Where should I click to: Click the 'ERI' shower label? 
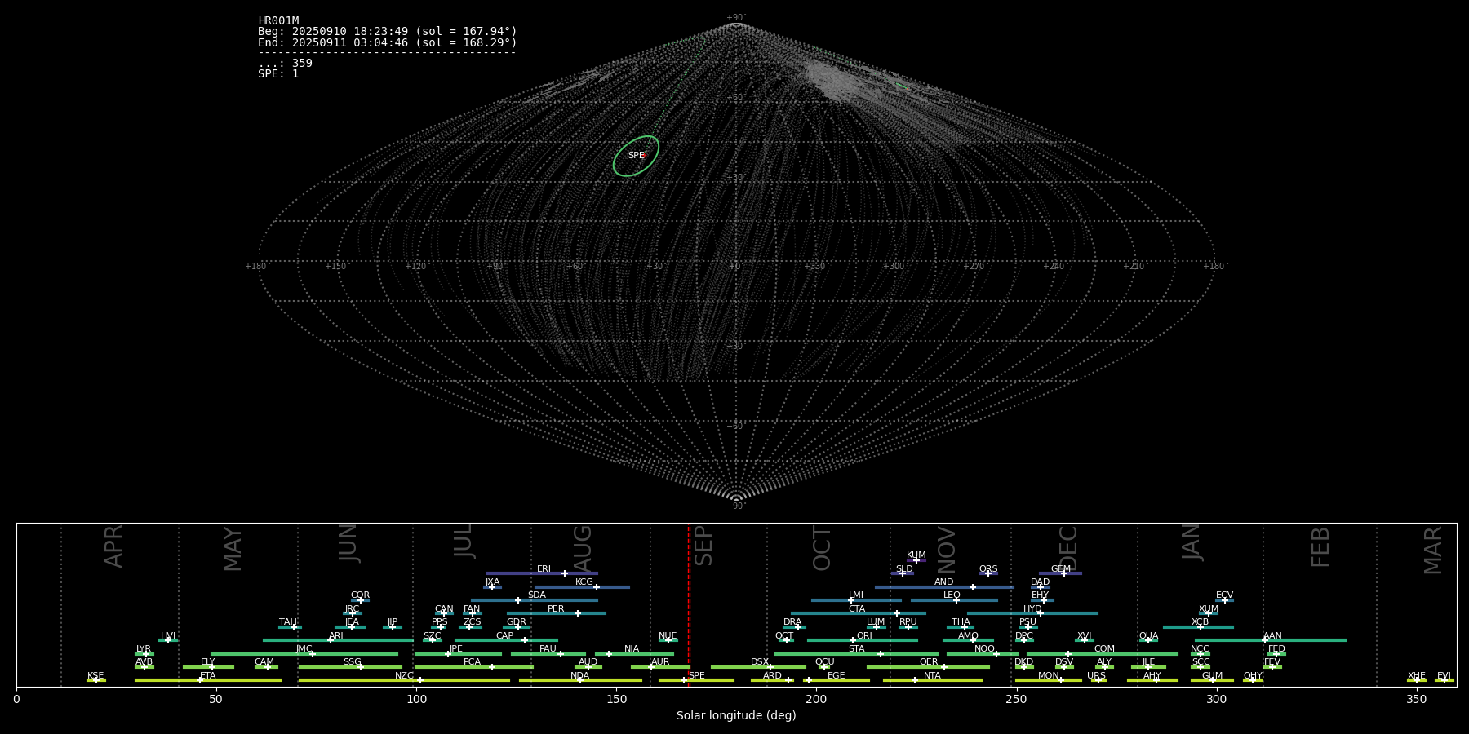click(x=544, y=568)
